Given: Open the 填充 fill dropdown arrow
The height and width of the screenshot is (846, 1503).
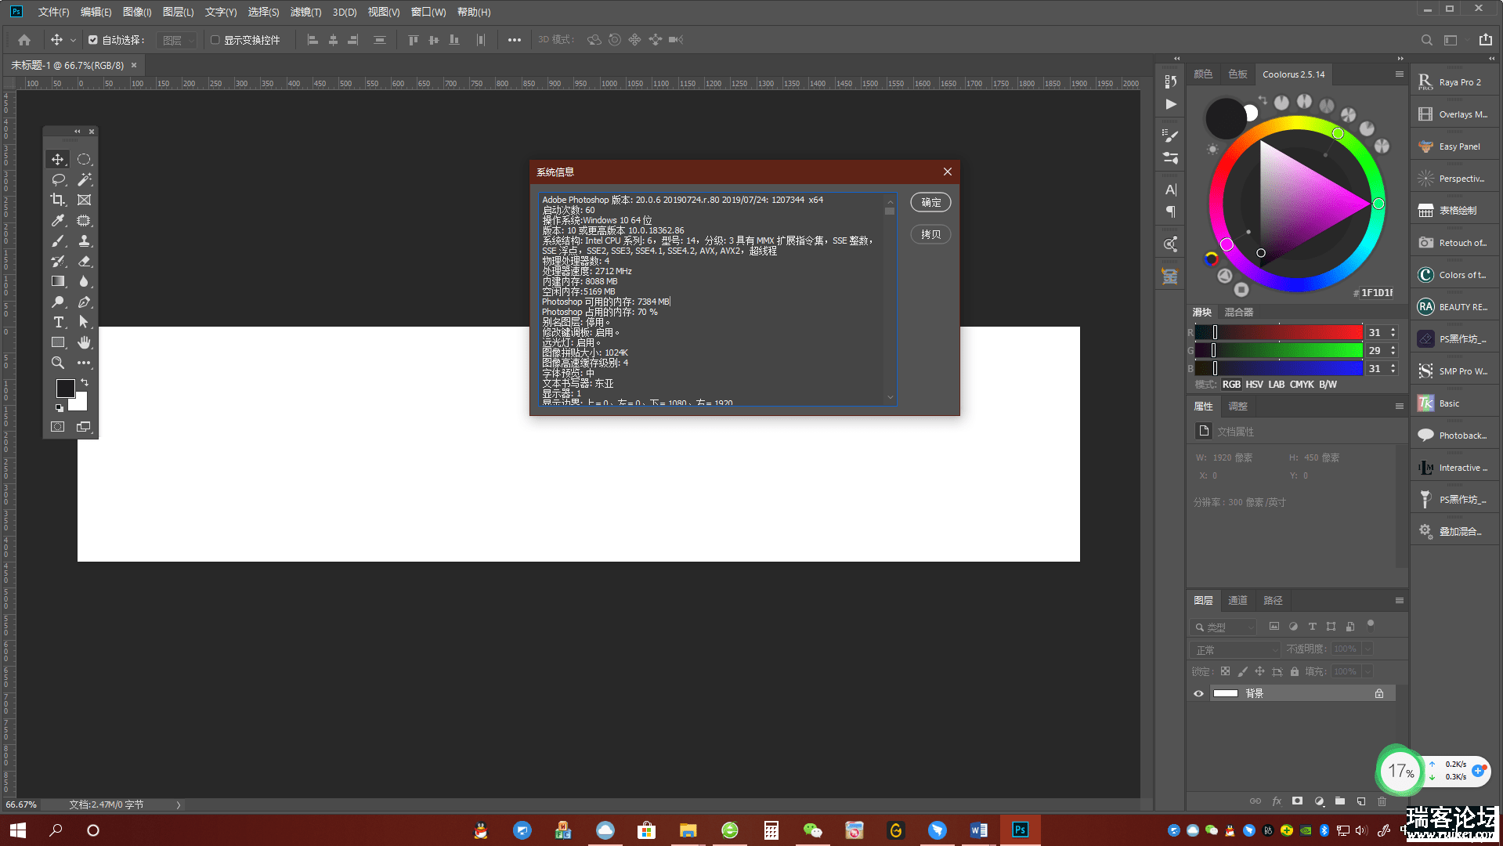Looking at the screenshot, I should pos(1368,671).
